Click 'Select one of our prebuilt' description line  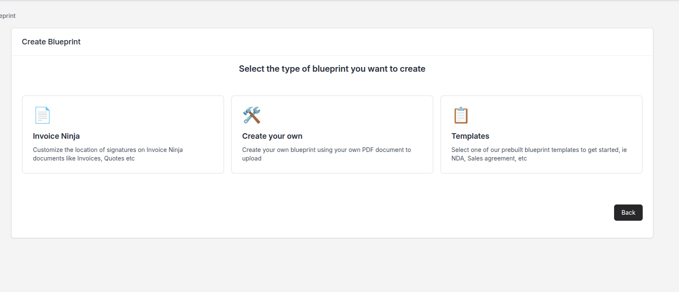click(539, 150)
